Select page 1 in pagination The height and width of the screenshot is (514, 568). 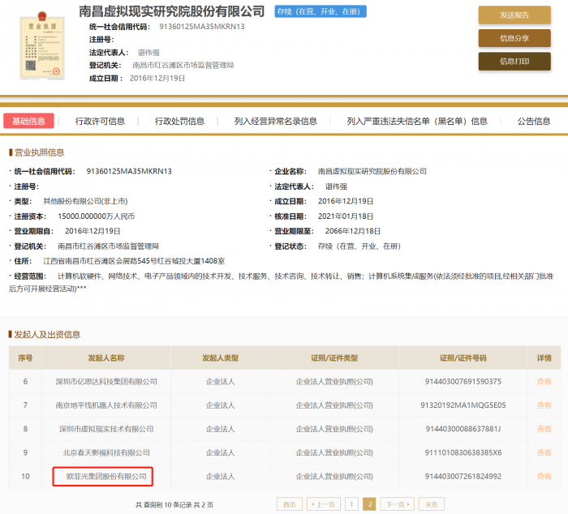tap(351, 504)
